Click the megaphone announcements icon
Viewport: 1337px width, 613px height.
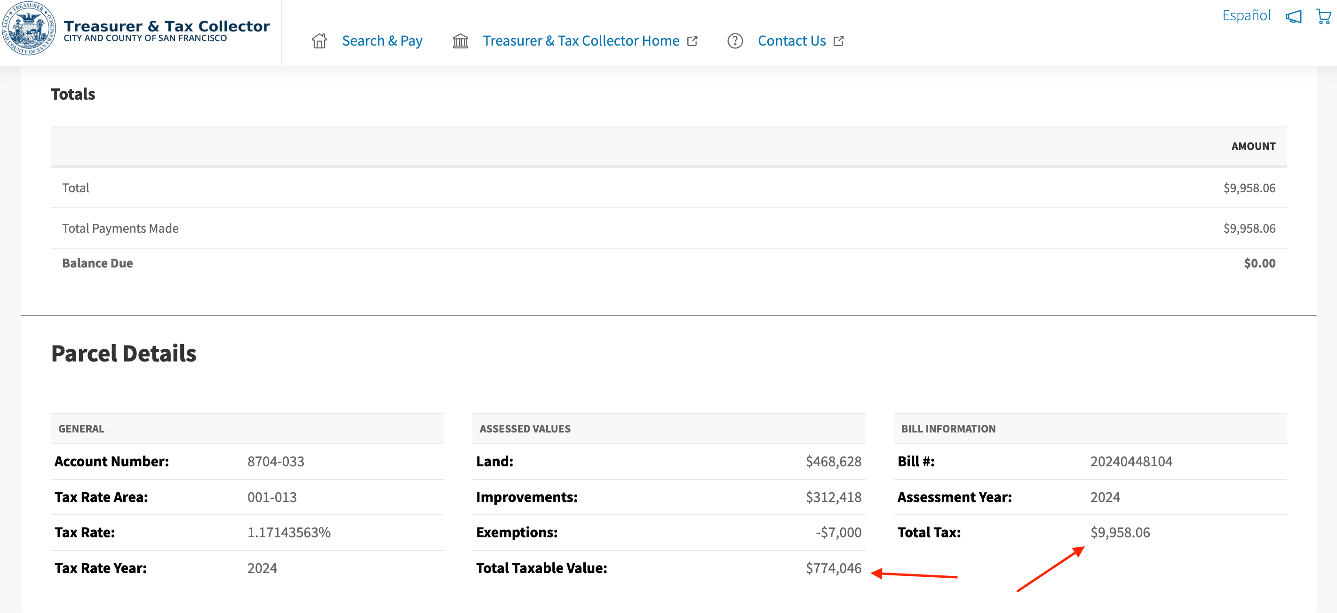click(1293, 16)
